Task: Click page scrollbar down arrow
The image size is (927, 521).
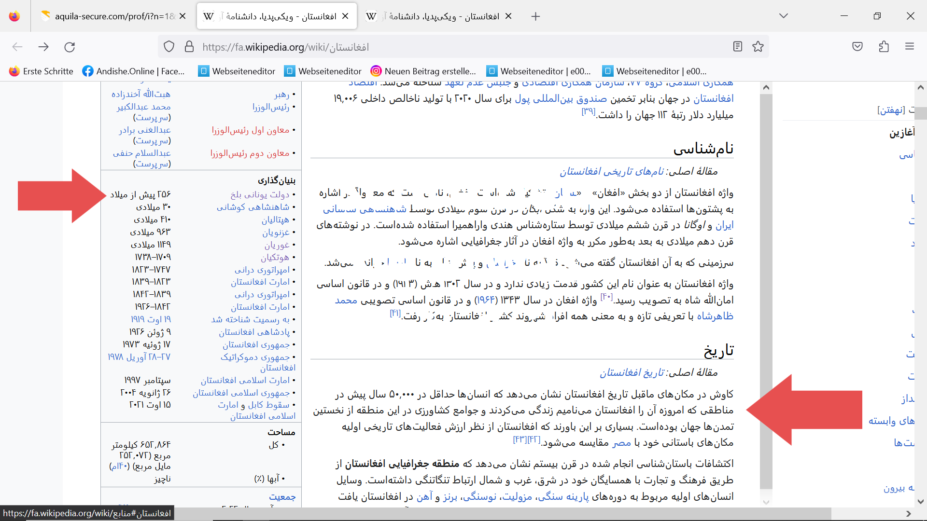Action: pos(920,502)
